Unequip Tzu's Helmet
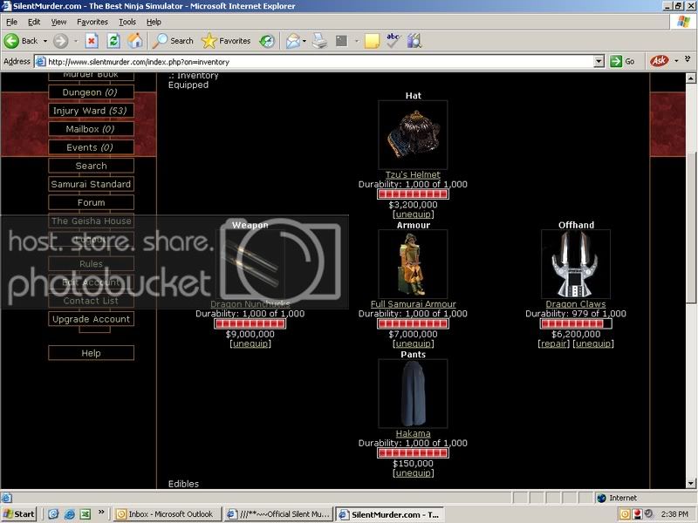Image resolution: width=698 pixels, height=523 pixels. tap(413, 214)
